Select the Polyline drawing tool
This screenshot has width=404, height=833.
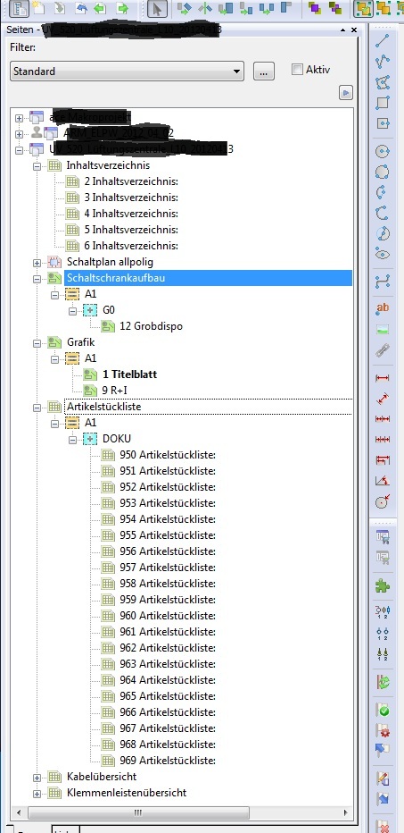tap(383, 61)
